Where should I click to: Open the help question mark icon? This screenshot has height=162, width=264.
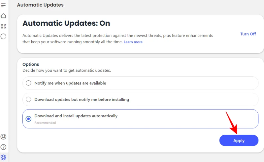pos(4,147)
